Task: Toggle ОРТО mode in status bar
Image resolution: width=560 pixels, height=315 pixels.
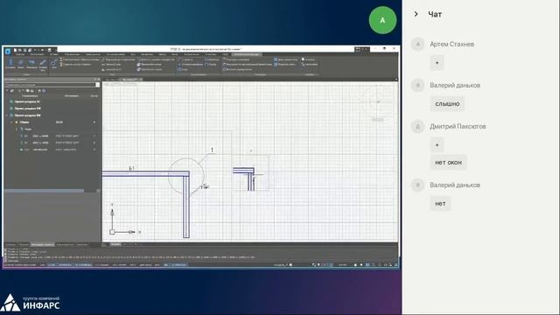Action: (134, 264)
